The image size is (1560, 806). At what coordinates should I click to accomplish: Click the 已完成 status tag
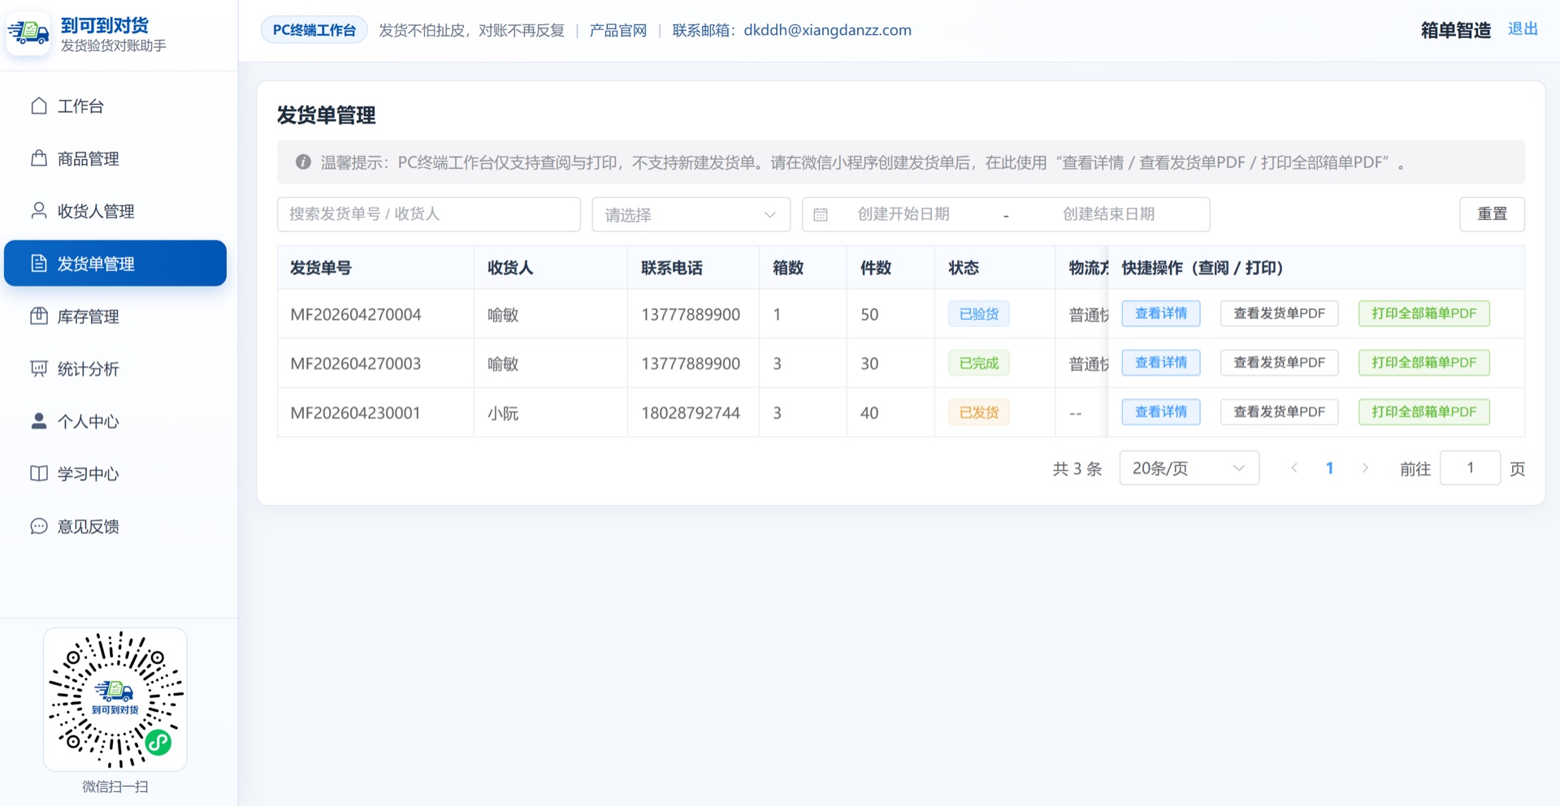[979, 364]
